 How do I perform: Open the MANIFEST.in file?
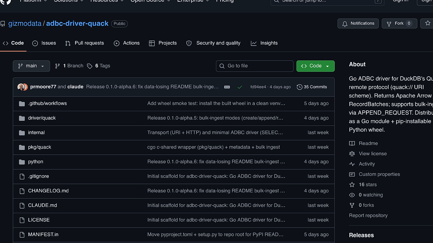[x=43, y=234]
